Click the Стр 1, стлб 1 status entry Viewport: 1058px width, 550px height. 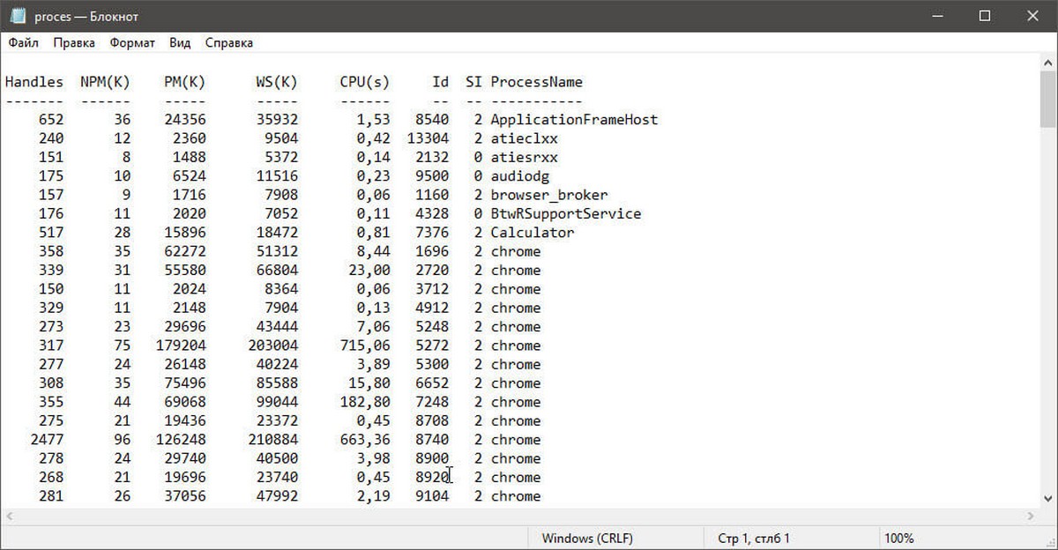tap(754, 539)
